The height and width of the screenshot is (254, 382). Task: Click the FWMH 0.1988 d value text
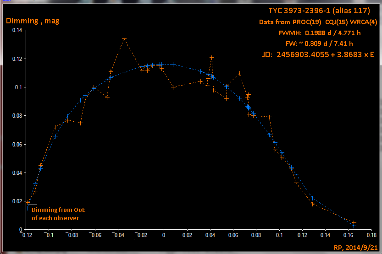pyautogui.click(x=316, y=33)
